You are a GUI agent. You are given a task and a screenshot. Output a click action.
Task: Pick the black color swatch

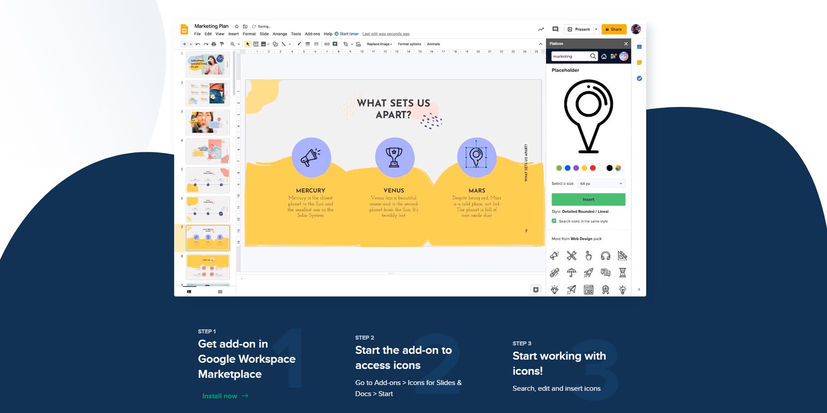[609, 168]
